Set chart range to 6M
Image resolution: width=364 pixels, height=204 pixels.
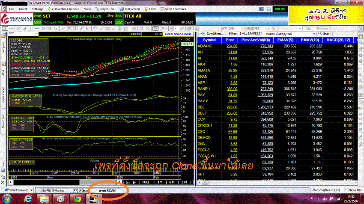[172, 183]
